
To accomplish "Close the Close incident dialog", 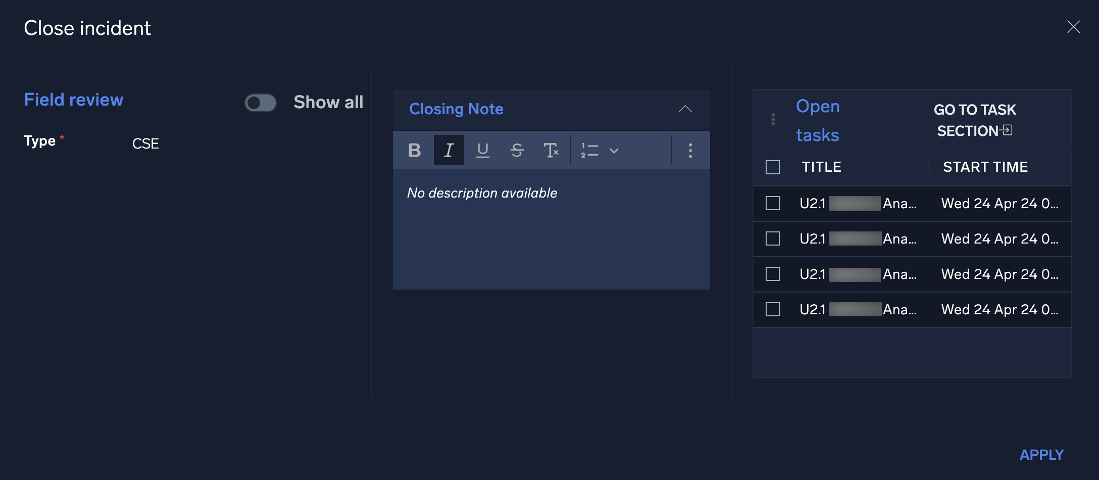I will point(1074,27).
